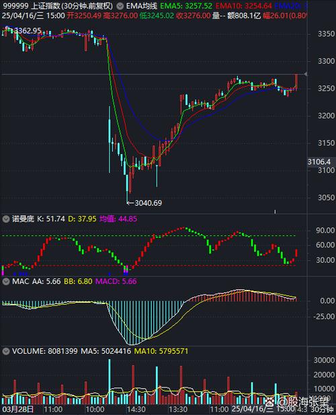Expand the 诺曼底 indicator dropdown arrow
The width and height of the screenshot is (336, 415).
(x=6, y=219)
